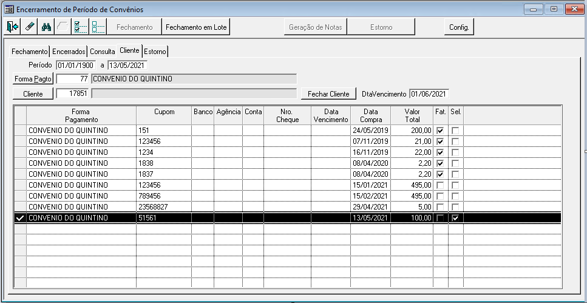Viewport: 587px width, 303px height.
Task: Click the Fechar Cliente button
Action: [x=328, y=94]
